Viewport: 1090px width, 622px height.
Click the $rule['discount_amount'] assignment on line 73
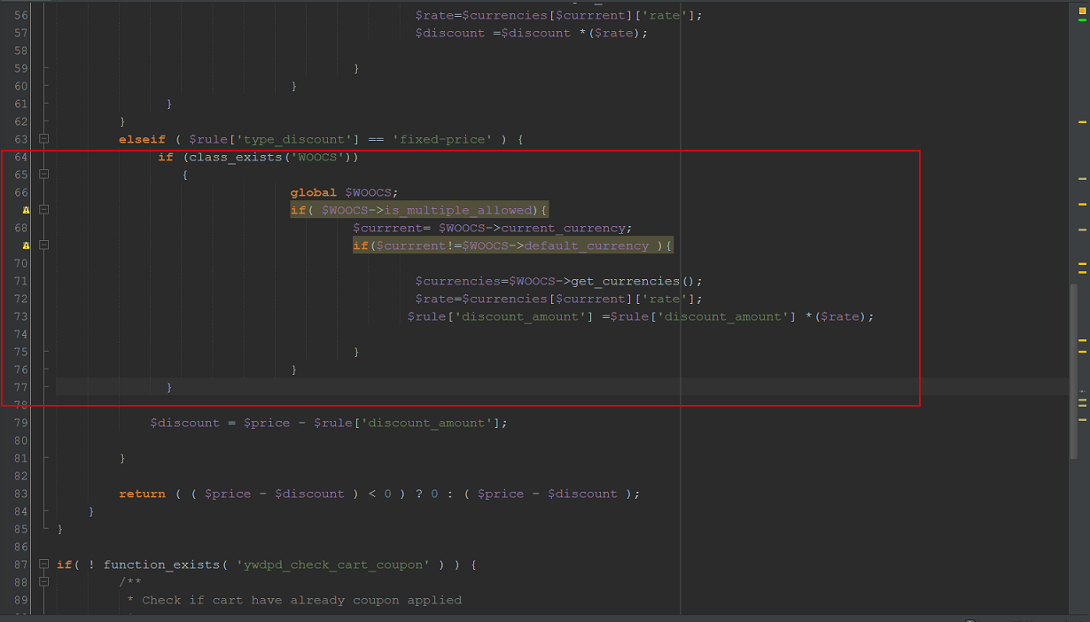641,316
